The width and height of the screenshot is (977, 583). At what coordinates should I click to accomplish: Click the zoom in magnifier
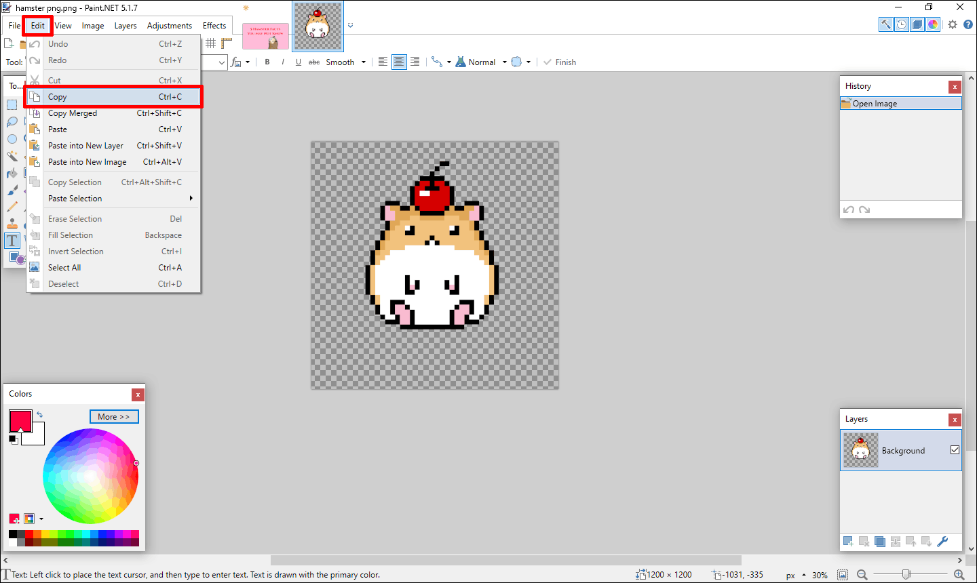[x=959, y=575]
